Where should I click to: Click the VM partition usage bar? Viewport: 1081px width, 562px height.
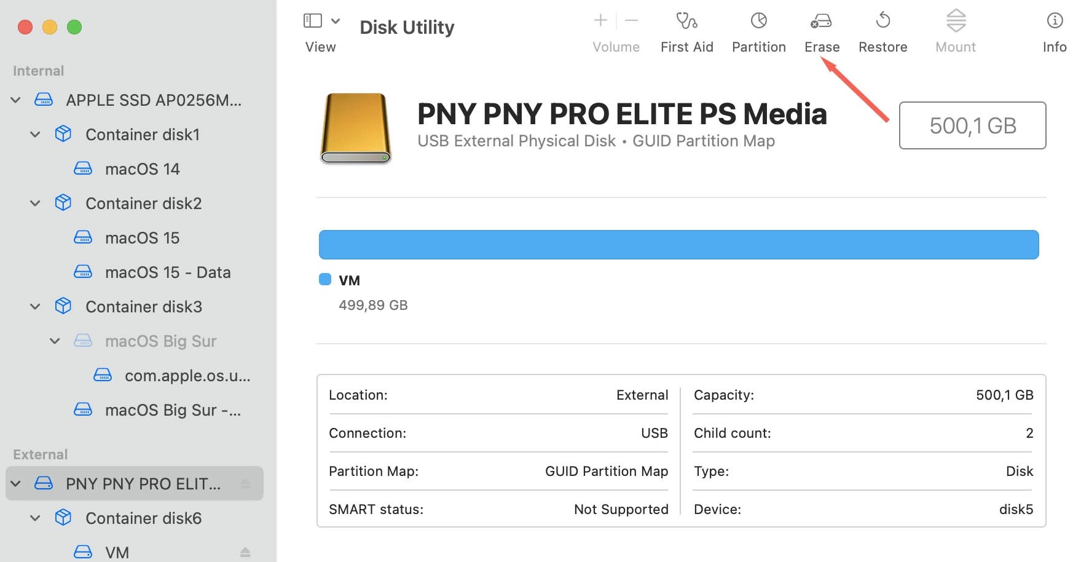pos(676,244)
